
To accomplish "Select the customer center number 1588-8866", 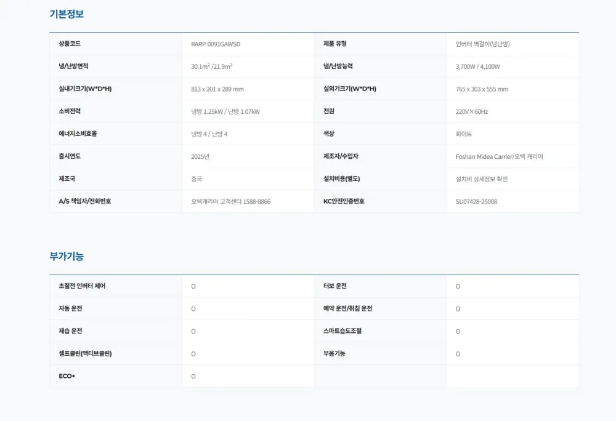I will pyautogui.click(x=257, y=202).
